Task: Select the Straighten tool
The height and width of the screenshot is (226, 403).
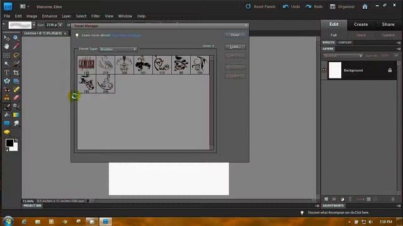Action: (16, 81)
